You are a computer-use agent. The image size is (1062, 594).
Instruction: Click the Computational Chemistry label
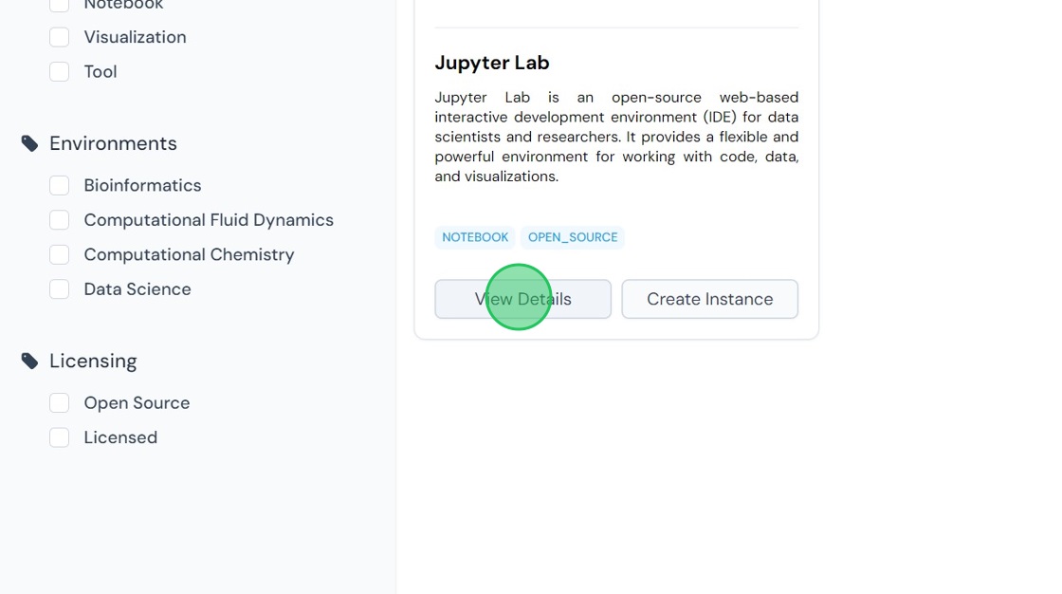[189, 255]
